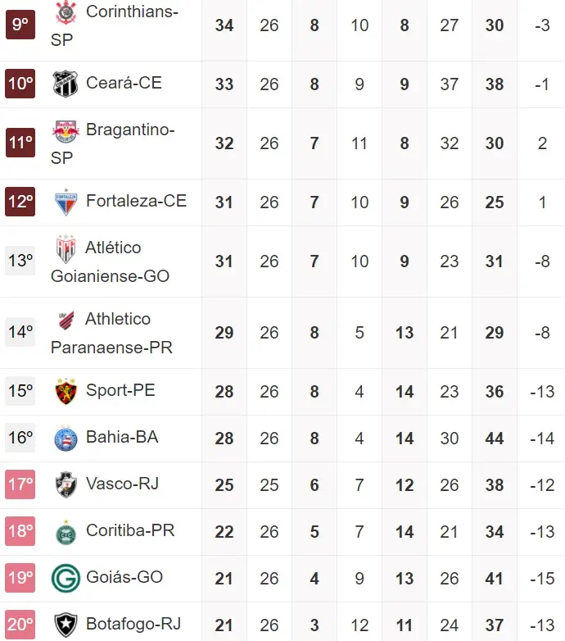The height and width of the screenshot is (641, 565).
Task: Click the 12º position badge
Action: coord(20,202)
